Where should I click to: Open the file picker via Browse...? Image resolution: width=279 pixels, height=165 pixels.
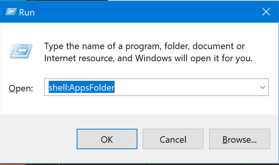click(239, 139)
